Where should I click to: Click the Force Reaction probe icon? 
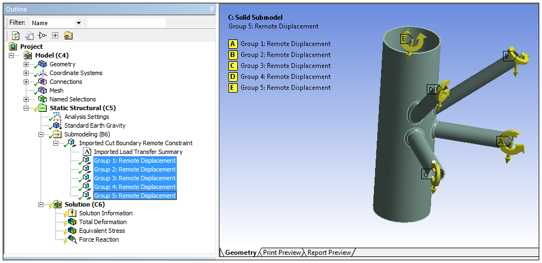coord(72,239)
